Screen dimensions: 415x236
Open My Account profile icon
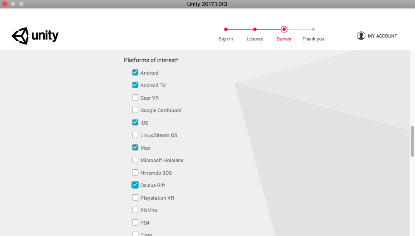click(x=361, y=36)
